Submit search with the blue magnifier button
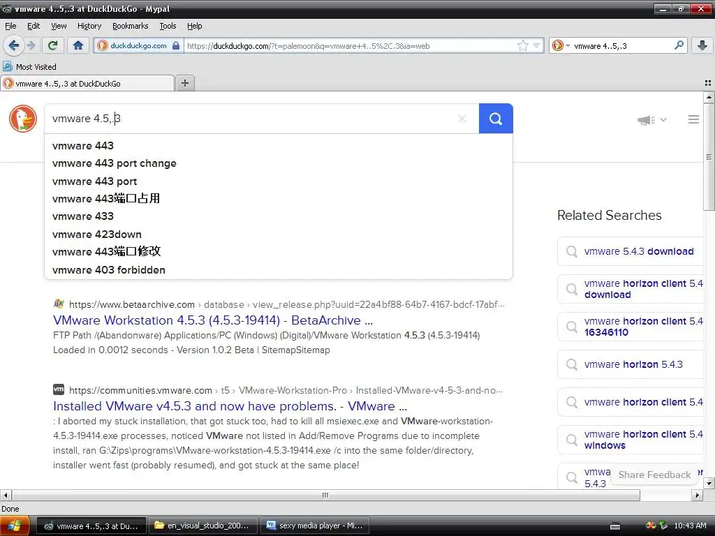 pos(496,119)
